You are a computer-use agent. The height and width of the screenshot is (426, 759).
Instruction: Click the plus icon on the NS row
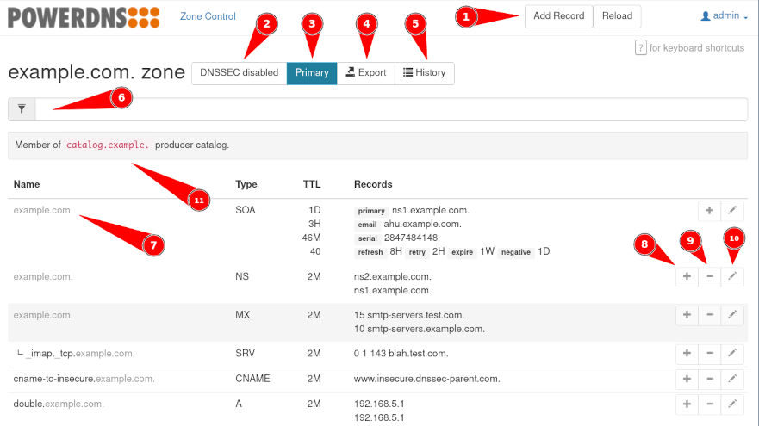point(687,276)
